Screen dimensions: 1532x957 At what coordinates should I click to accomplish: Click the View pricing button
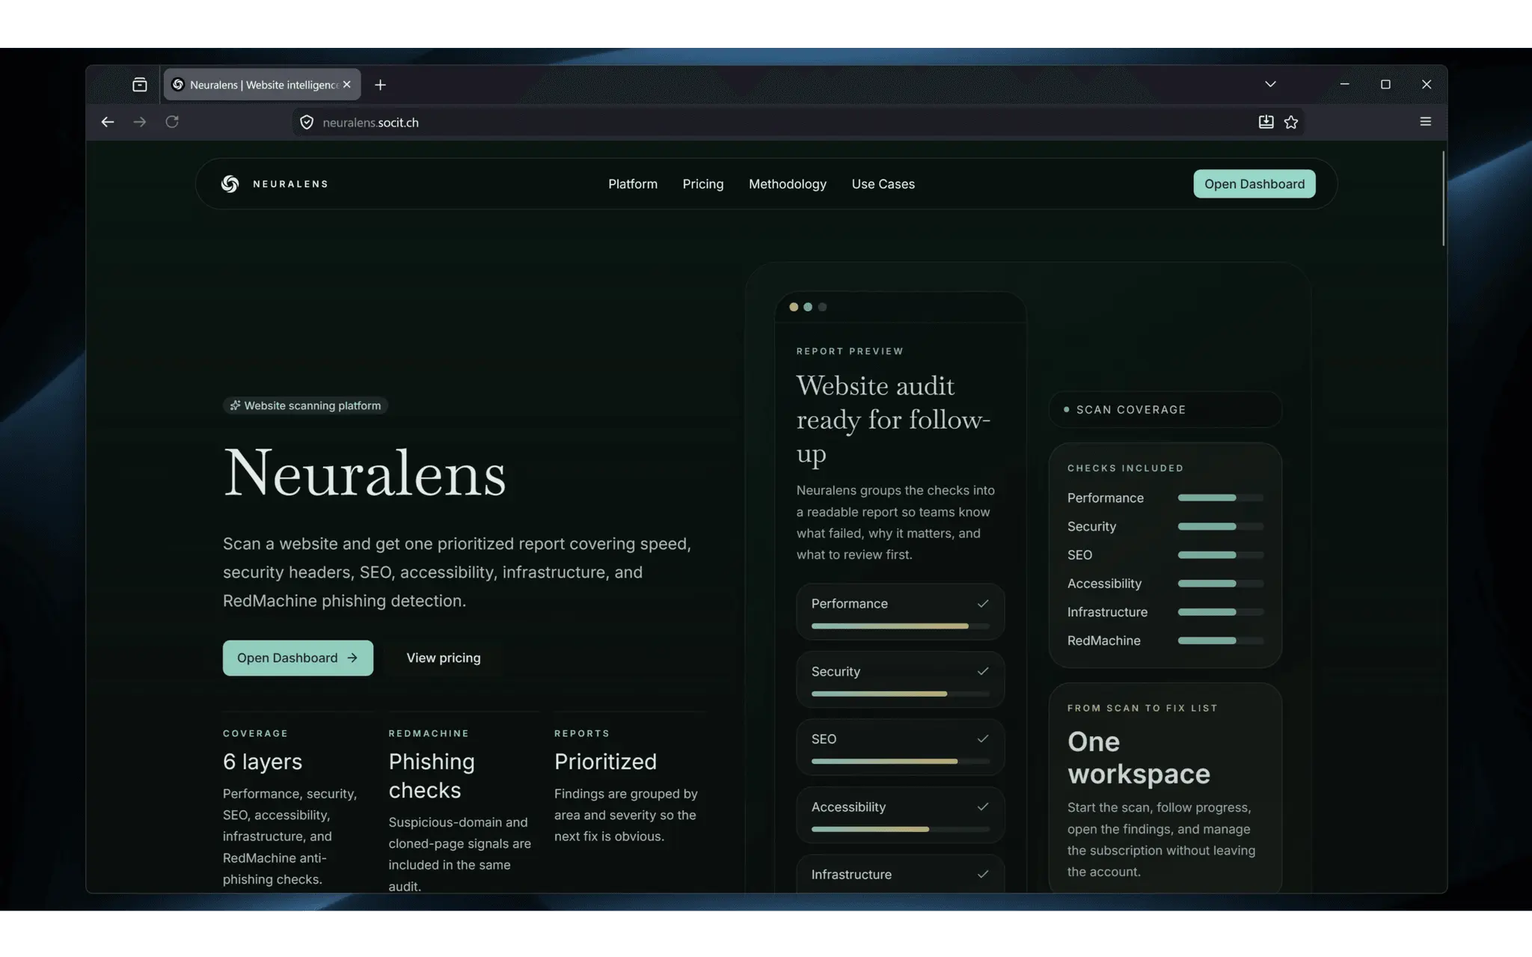(x=444, y=658)
